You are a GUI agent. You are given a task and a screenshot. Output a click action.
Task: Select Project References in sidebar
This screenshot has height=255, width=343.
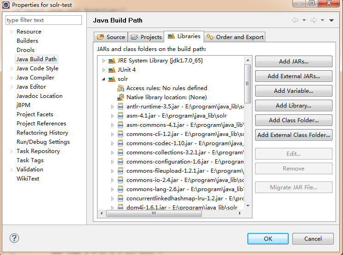point(41,124)
